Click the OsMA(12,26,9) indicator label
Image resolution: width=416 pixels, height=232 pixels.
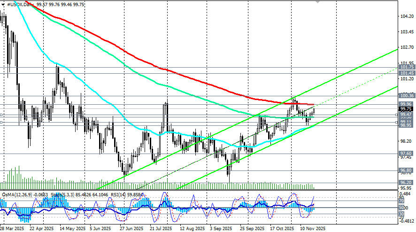click(x=17, y=195)
